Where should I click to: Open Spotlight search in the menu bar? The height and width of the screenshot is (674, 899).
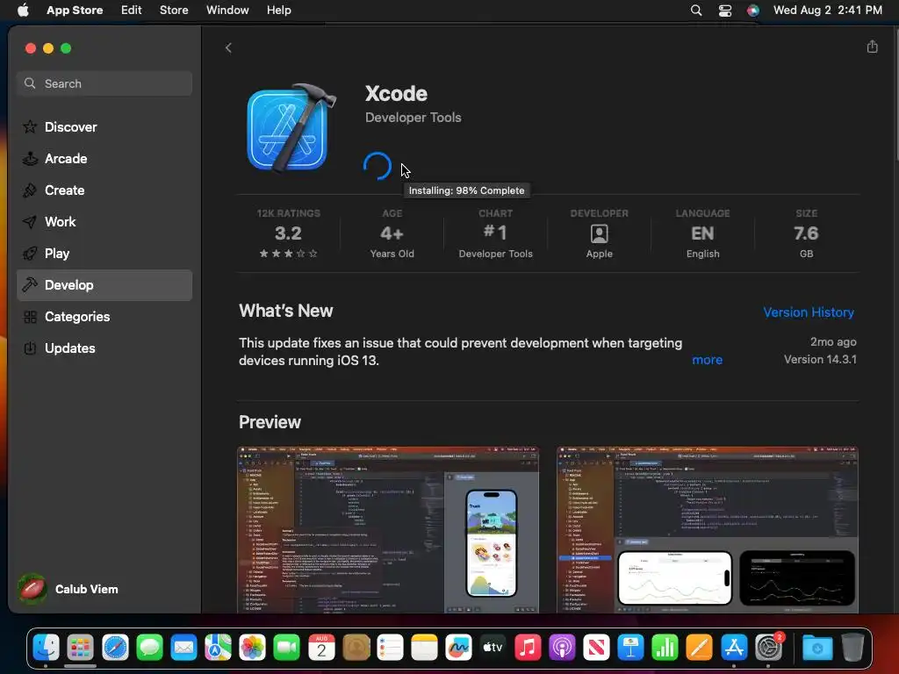696,10
